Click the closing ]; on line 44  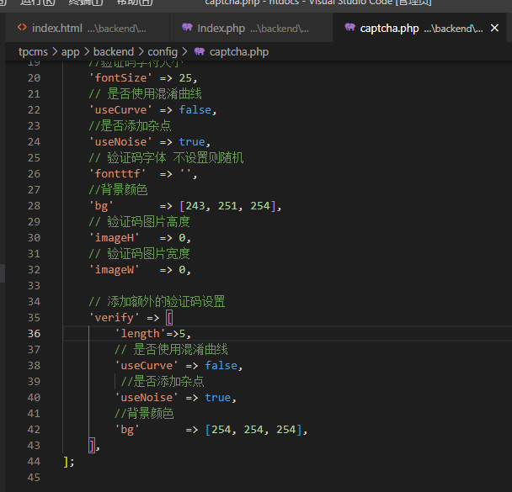69,462
